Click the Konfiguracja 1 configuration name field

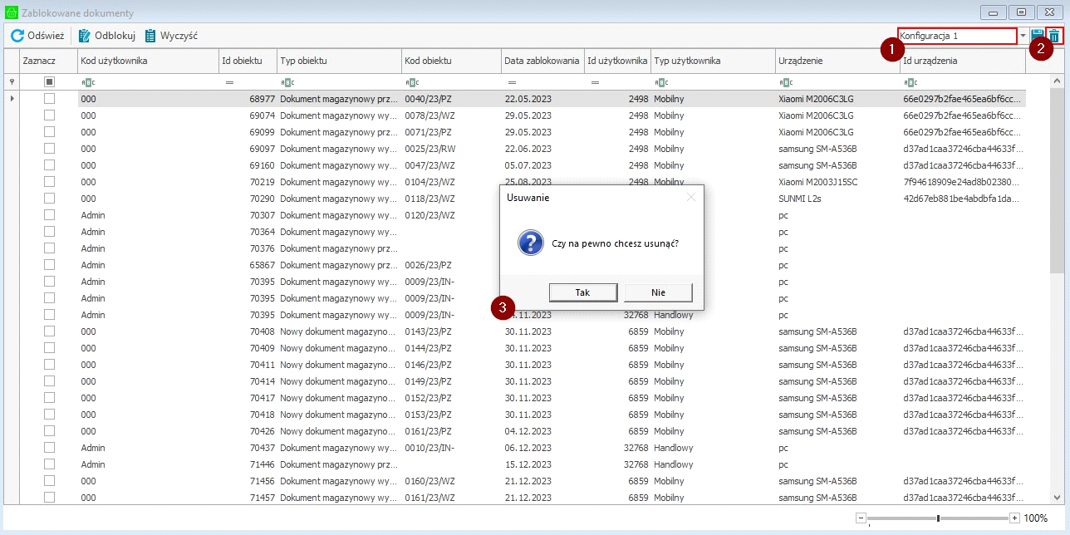[x=957, y=36]
